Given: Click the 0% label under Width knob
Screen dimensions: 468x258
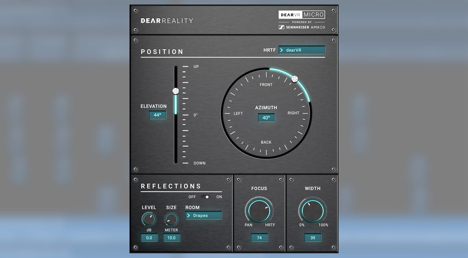Looking at the screenshot, I should pyautogui.click(x=302, y=225).
